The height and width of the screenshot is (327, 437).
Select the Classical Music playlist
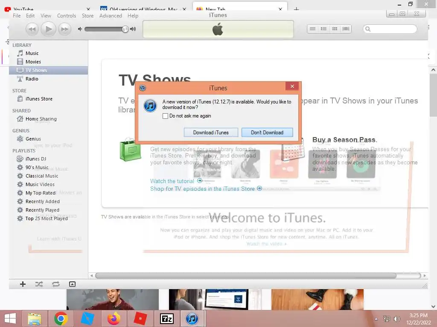[x=49, y=176]
